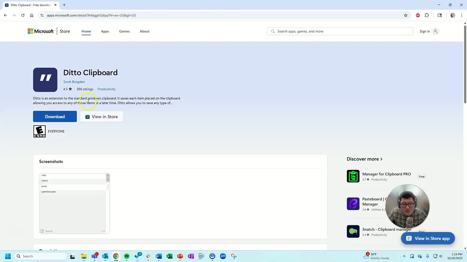This screenshot has height=262, width=467.
Task: Click the browser extensions puzzle icon
Action: click(427, 15)
